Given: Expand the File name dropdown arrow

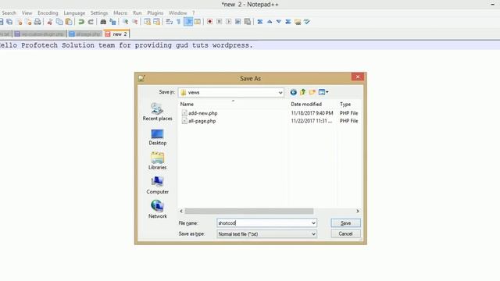Looking at the screenshot, I should coord(313,223).
